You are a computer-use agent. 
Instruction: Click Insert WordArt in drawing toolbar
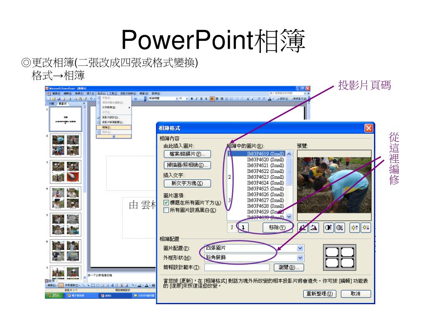coord(112,285)
